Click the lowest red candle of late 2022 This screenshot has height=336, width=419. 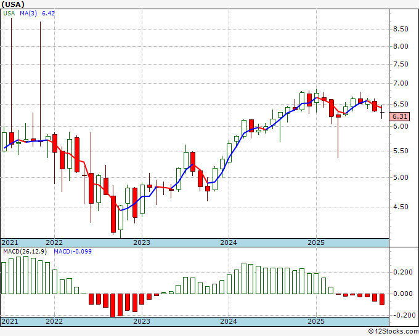click(113, 214)
